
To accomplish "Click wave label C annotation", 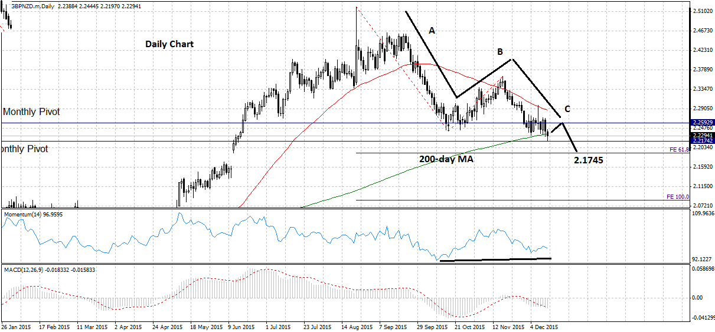I will (567, 109).
